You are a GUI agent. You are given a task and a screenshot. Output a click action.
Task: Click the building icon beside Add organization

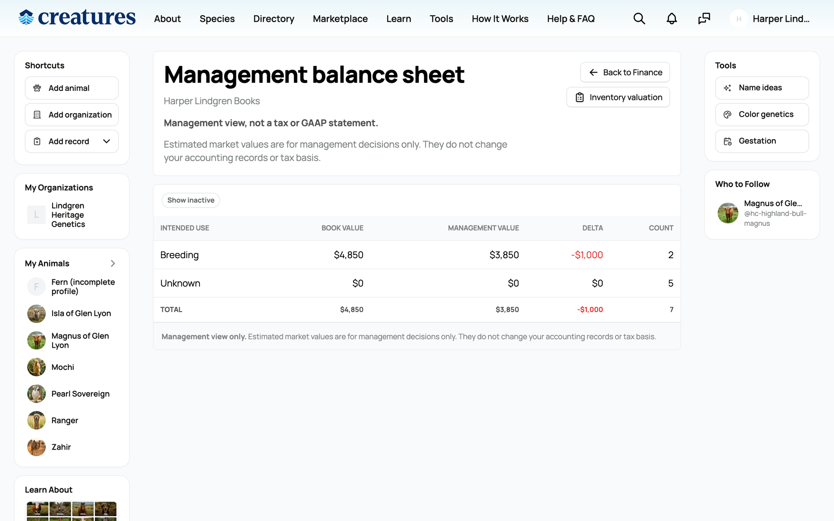(37, 115)
